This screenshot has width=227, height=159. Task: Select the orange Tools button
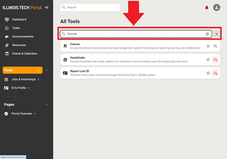(x=22, y=70)
